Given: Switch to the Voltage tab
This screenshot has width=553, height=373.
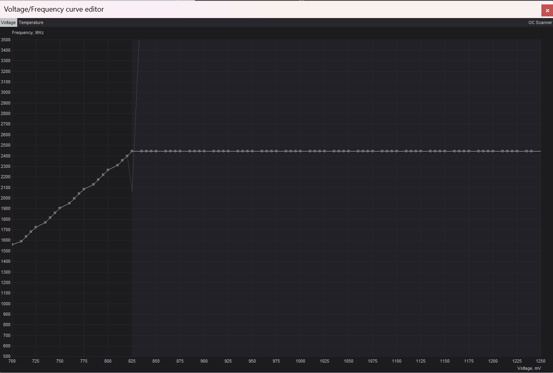Looking at the screenshot, I should [8, 22].
